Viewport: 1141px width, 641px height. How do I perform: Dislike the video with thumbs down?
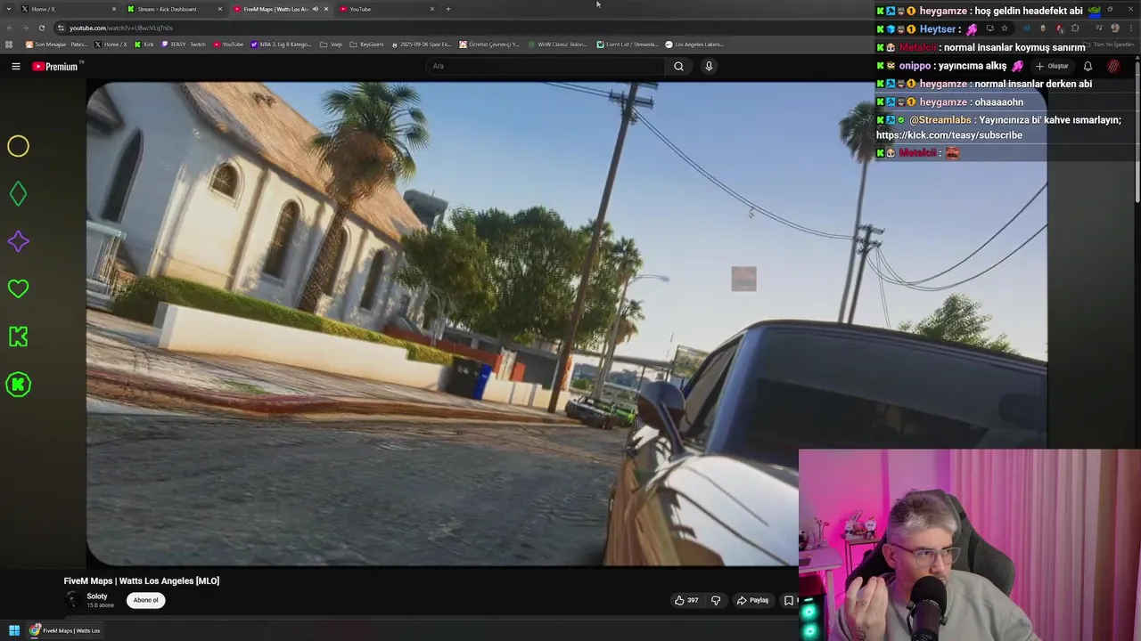[716, 600]
